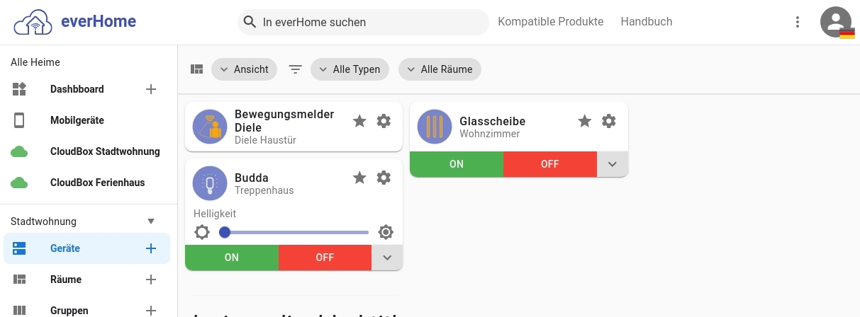This screenshot has height=317, width=860.
Task: Open the Handbuch link
Action: tap(647, 22)
